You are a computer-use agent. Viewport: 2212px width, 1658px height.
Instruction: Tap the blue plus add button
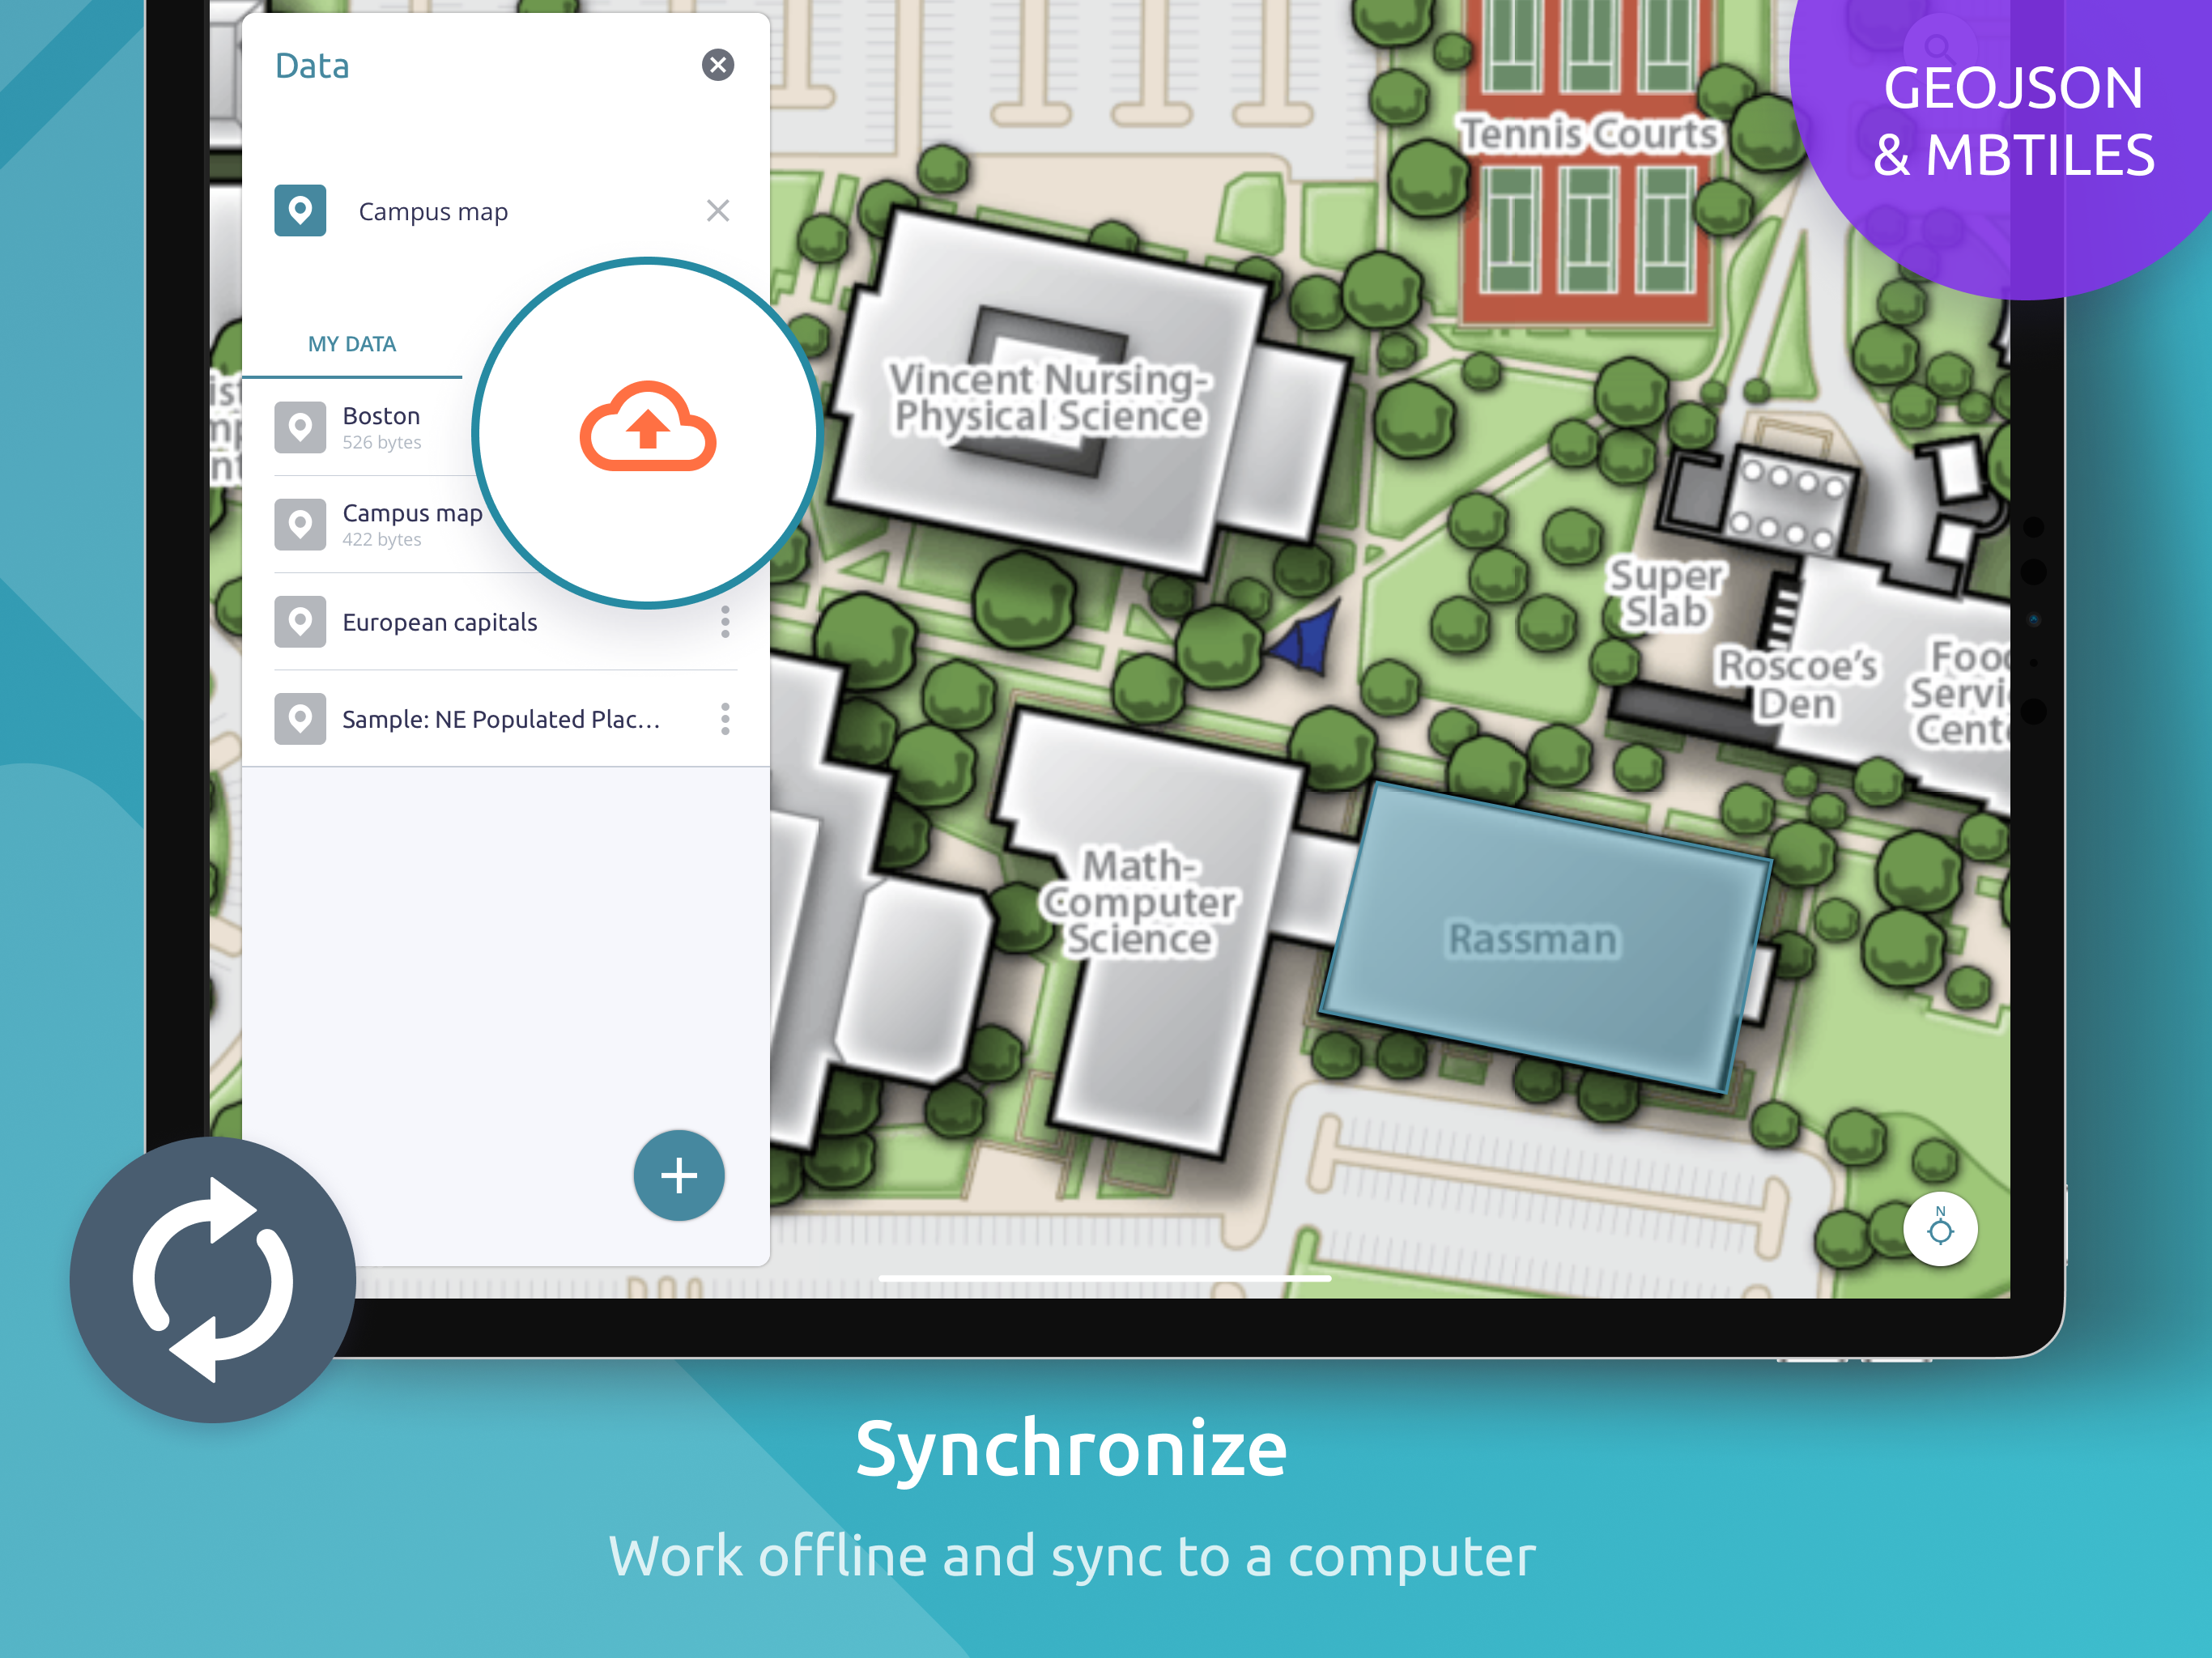[679, 1175]
